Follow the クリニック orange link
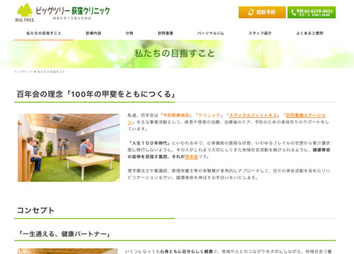The image size is (354, 254). tap(209, 115)
